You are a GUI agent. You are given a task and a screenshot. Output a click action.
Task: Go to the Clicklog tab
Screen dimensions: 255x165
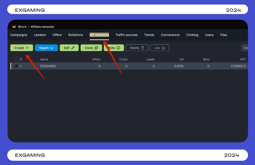tap(192, 35)
